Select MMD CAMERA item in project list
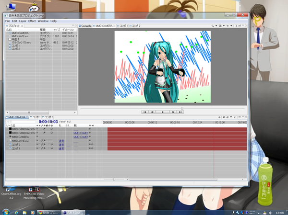The width and height of the screenshot is (288, 215). (x=20, y=33)
